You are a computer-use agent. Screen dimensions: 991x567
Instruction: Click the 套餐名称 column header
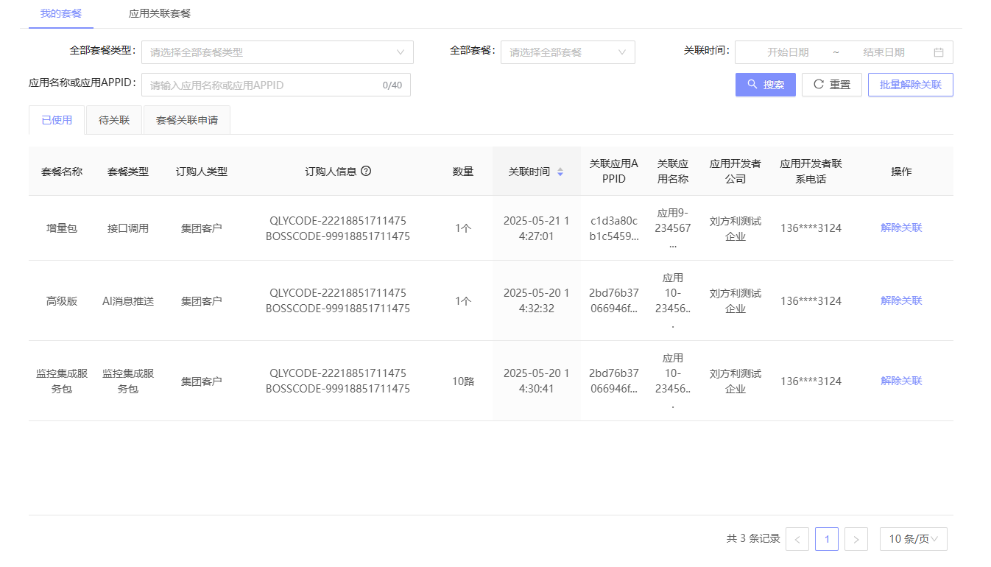62,172
